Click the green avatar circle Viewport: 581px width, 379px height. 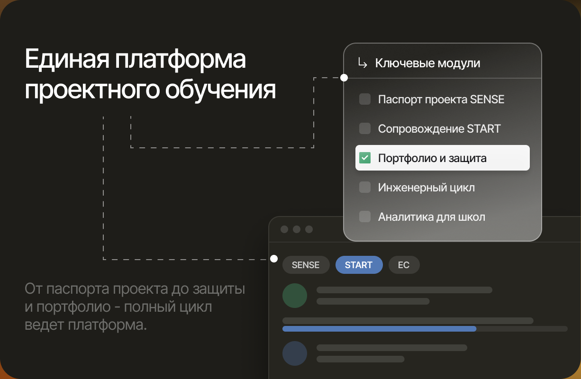295,295
